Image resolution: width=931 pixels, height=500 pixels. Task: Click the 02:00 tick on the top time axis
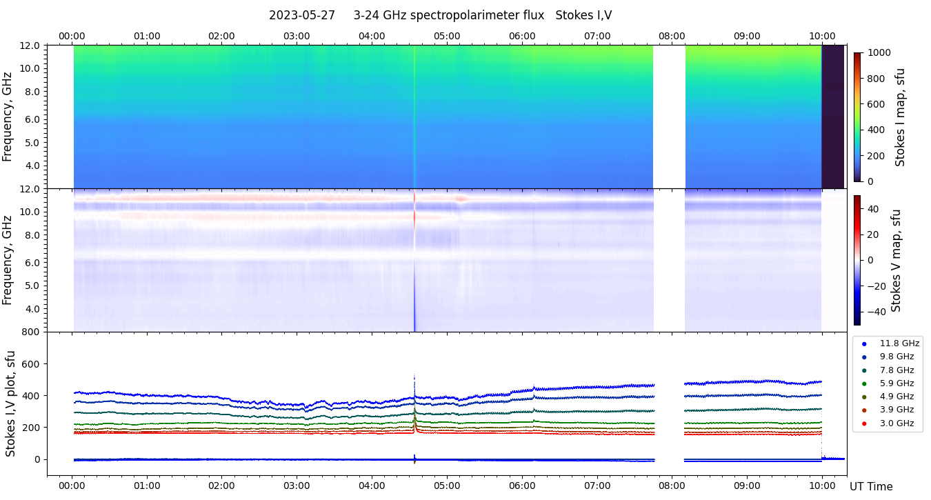pyautogui.click(x=221, y=36)
